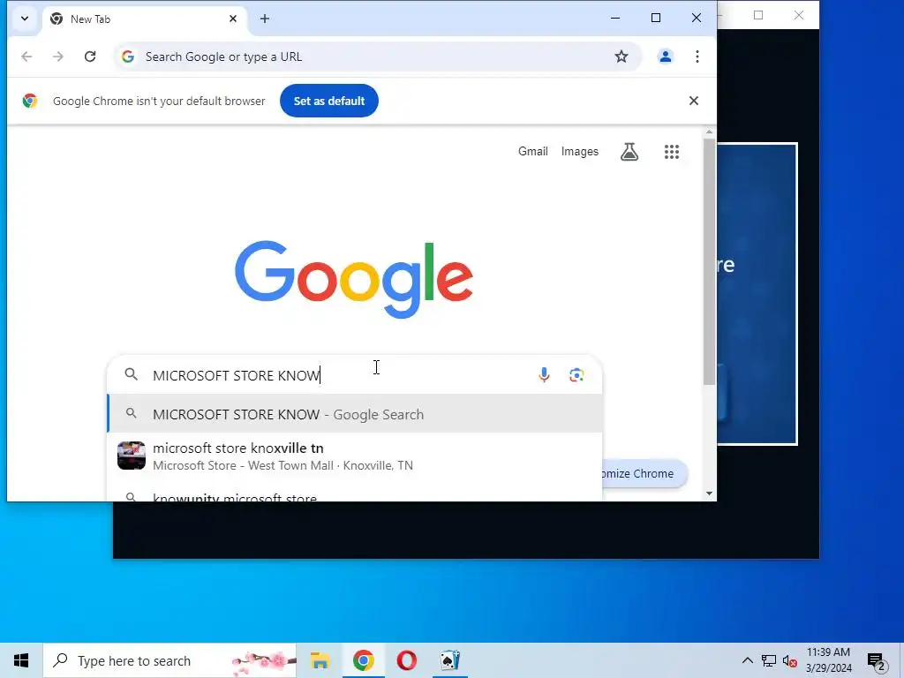Start voice search with the microphone icon
This screenshot has width=904, height=678.
544,374
